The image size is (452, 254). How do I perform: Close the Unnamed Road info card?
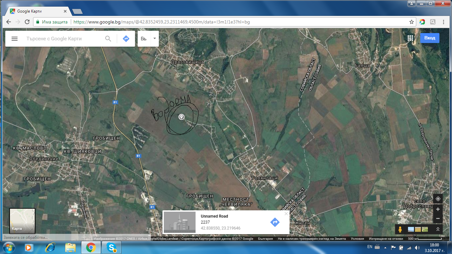286,214
